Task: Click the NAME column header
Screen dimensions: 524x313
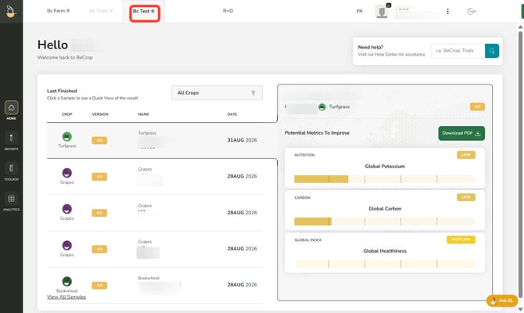Action: (143, 114)
